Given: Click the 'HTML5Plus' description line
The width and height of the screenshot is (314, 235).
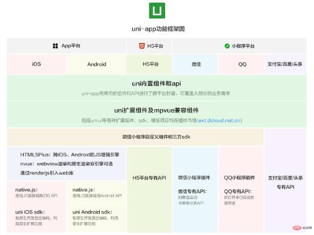Looking at the screenshot, I should 70,154.
